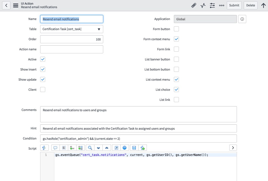Check script syntax with green check icon
Viewport: 268px width, 181px height.
point(143,148)
